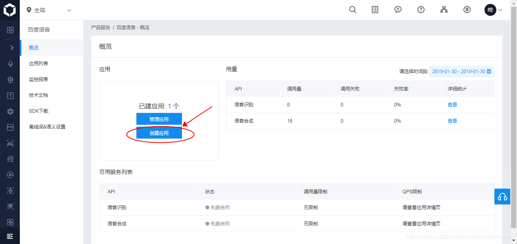This screenshot has width=517, height=244.
Task: Click the 百度语音 sidebar heading
Action: click(39, 30)
